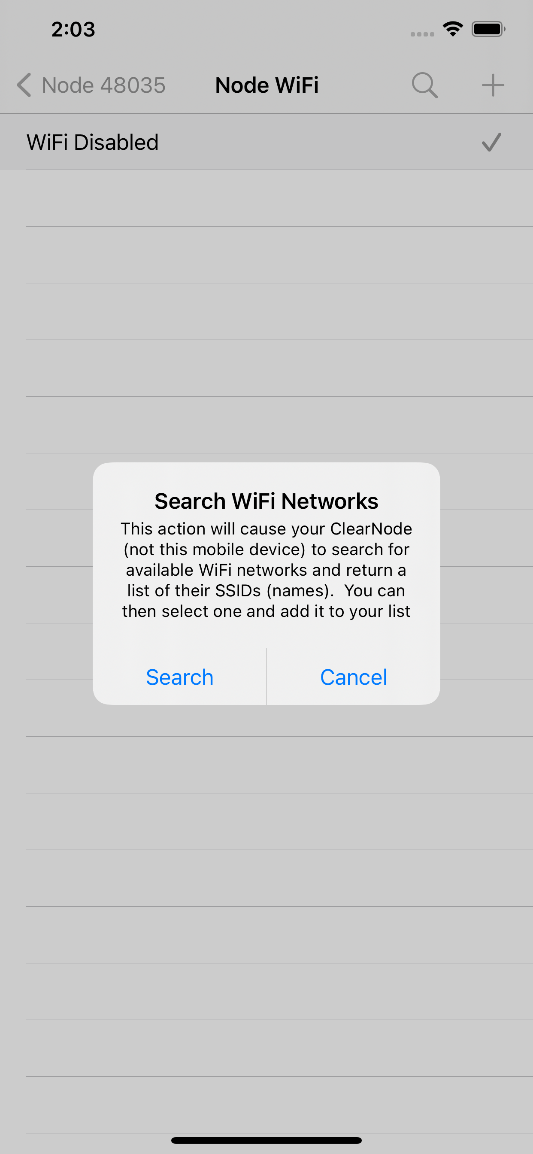Go back using the chevron arrow
The width and height of the screenshot is (533, 1154).
click(x=24, y=85)
